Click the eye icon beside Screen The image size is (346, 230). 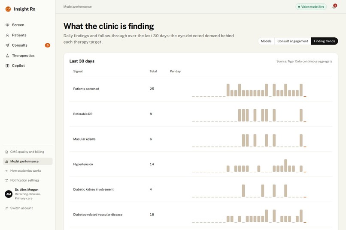tap(7, 25)
